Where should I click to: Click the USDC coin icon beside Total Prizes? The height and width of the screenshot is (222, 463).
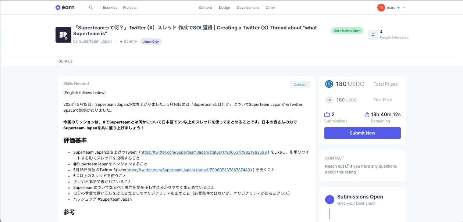[329, 84]
